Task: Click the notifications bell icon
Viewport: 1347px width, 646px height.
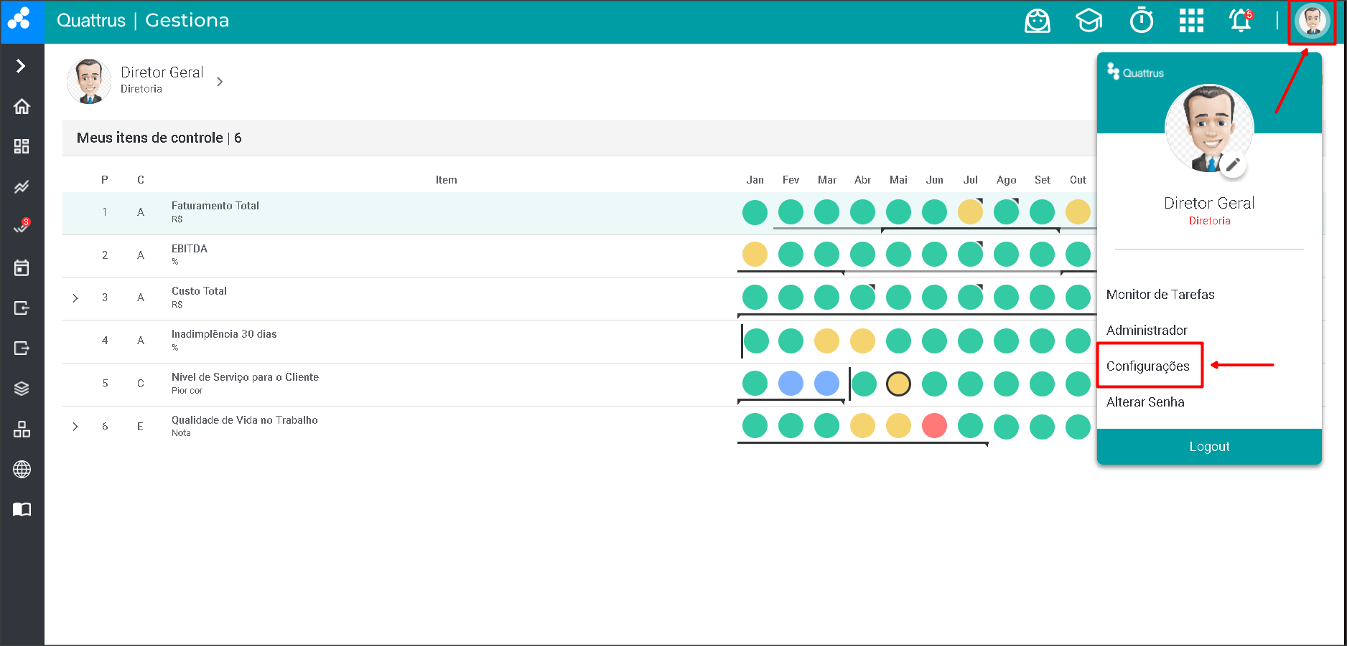Action: point(1240,21)
